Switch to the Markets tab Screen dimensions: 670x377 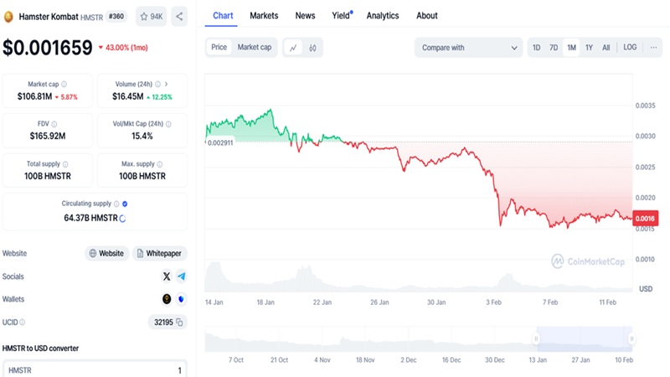(x=264, y=16)
